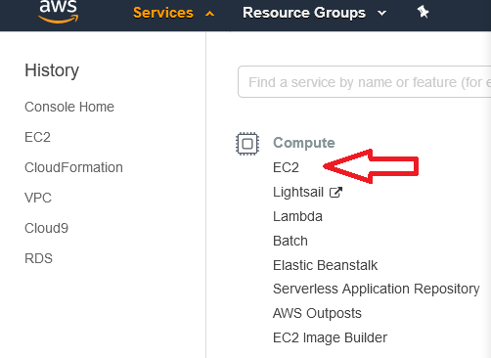Open AWS Outposts service
Screen dimensions: 491x358
[317, 313]
